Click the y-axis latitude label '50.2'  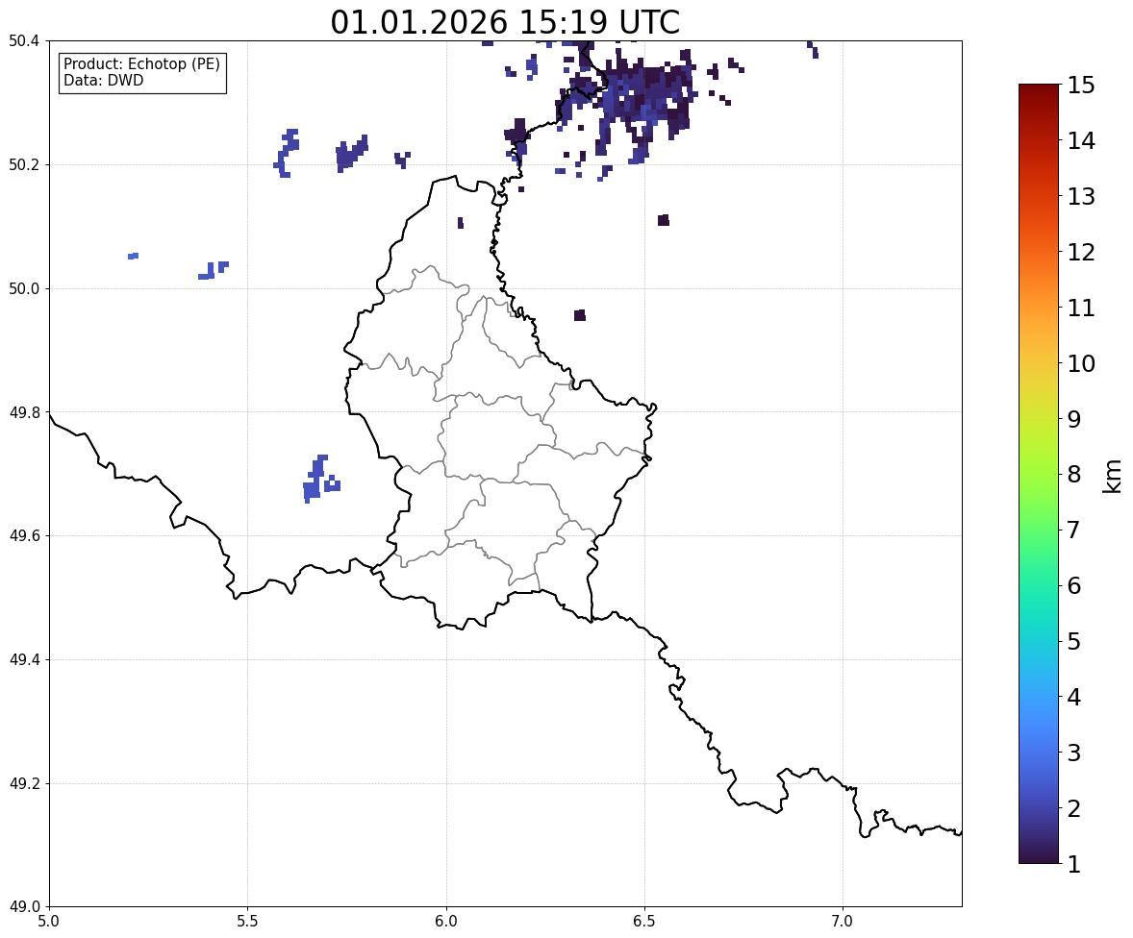click(24, 164)
